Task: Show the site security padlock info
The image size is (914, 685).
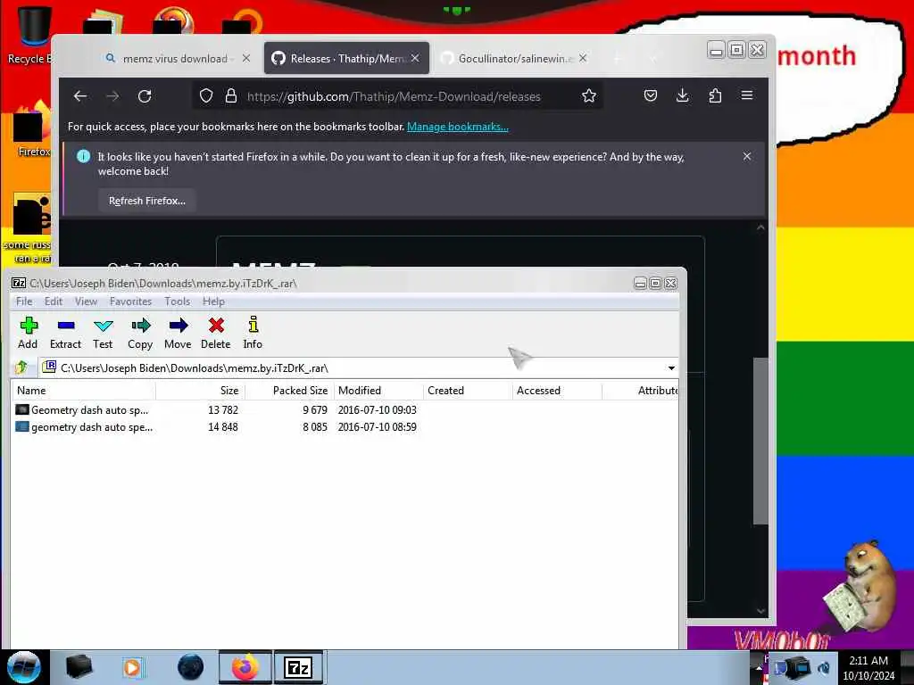Action: (231, 96)
